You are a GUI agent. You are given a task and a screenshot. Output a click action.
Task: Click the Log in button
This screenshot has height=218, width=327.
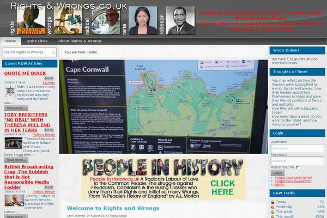[277, 173]
